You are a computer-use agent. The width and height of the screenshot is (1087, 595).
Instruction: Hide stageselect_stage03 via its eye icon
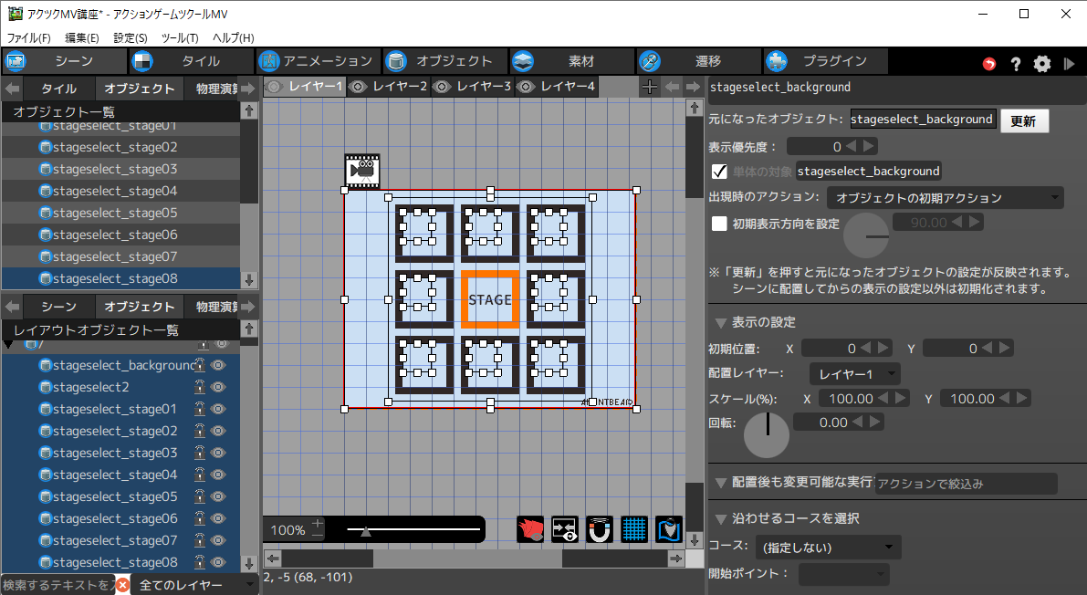click(x=218, y=453)
